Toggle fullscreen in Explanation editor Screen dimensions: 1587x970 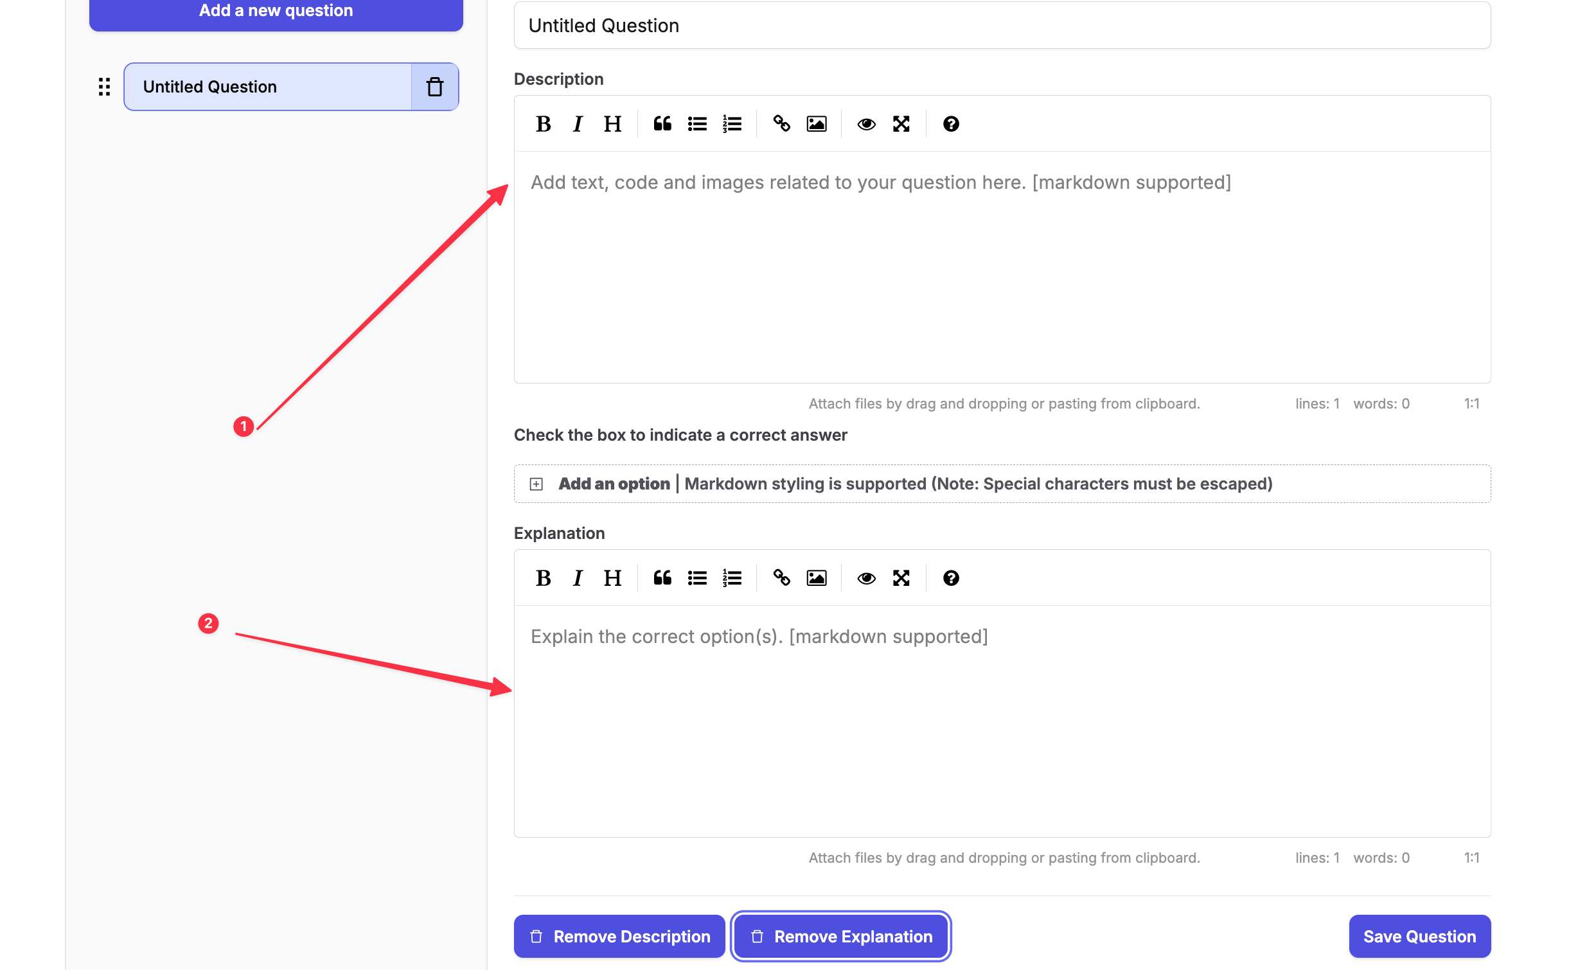pos(901,578)
